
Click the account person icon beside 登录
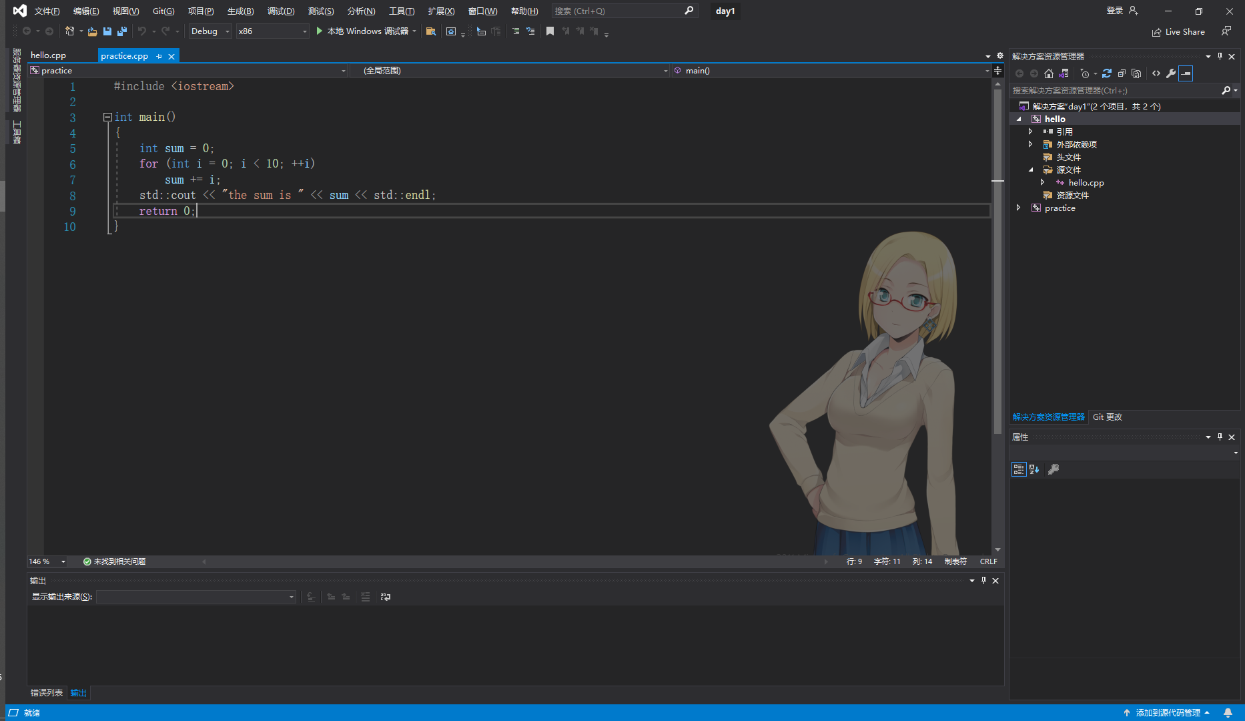click(x=1133, y=11)
